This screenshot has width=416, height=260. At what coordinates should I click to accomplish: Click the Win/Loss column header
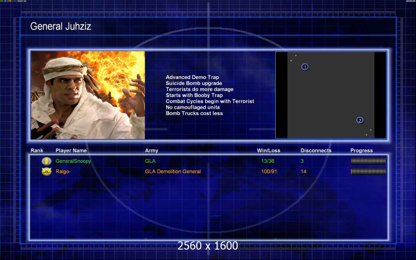pyautogui.click(x=269, y=150)
